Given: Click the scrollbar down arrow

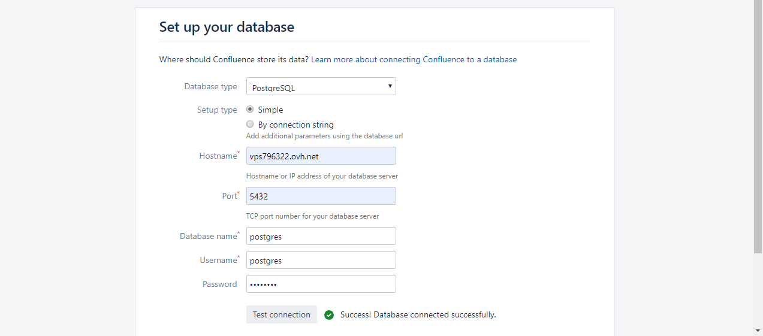Looking at the screenshot, I should (x=758, y=330).
